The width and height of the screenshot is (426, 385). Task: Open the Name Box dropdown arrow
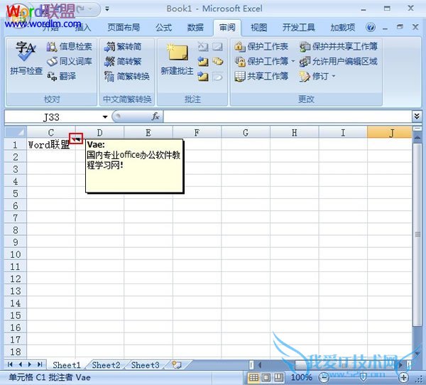[105, 117]
